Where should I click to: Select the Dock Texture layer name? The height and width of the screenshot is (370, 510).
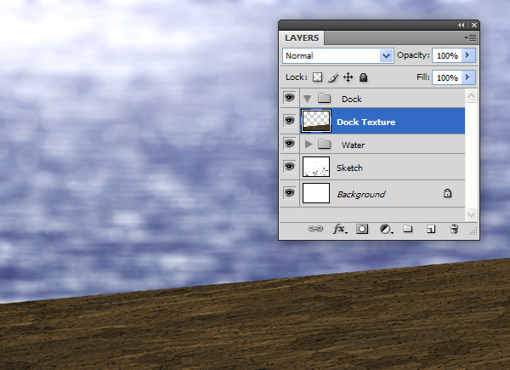pyautogui.click(x=366, y=122)
